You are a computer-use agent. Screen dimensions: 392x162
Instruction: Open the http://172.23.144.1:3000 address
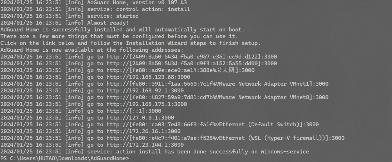[145, 145]
